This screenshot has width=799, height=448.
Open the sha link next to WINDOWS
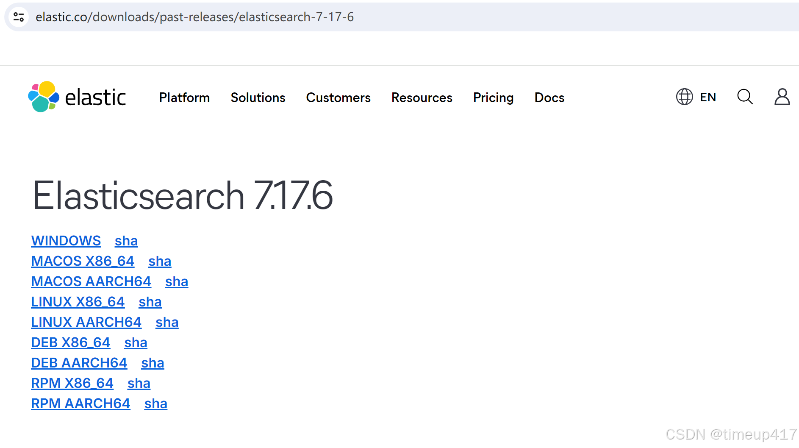[126, 241]
